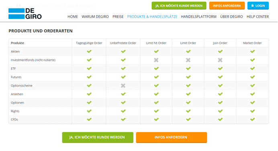Click checkmark for Optionen Unbefristete Order

123,103
